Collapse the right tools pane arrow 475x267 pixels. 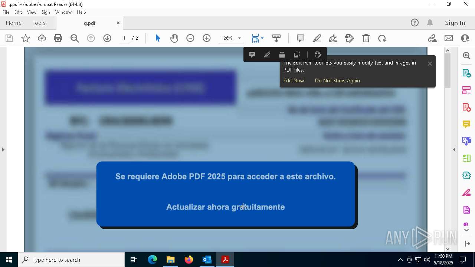click(454, 150)
